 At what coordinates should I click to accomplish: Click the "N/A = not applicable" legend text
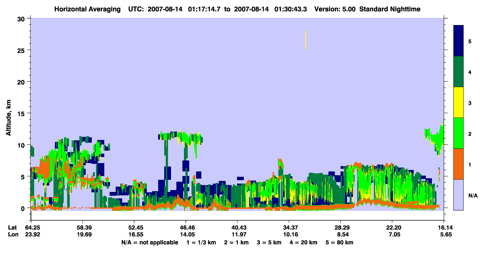click(150, 242)
